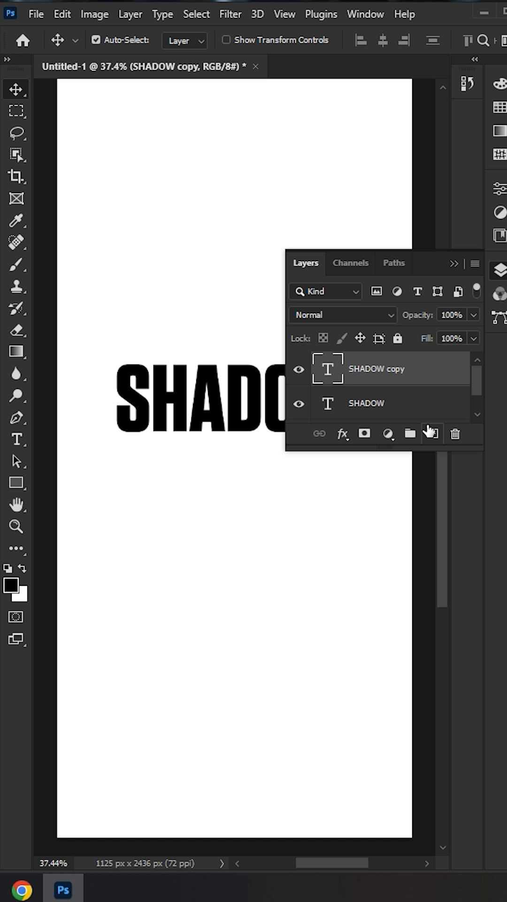Open the Plugins menu

pos(321,15)
